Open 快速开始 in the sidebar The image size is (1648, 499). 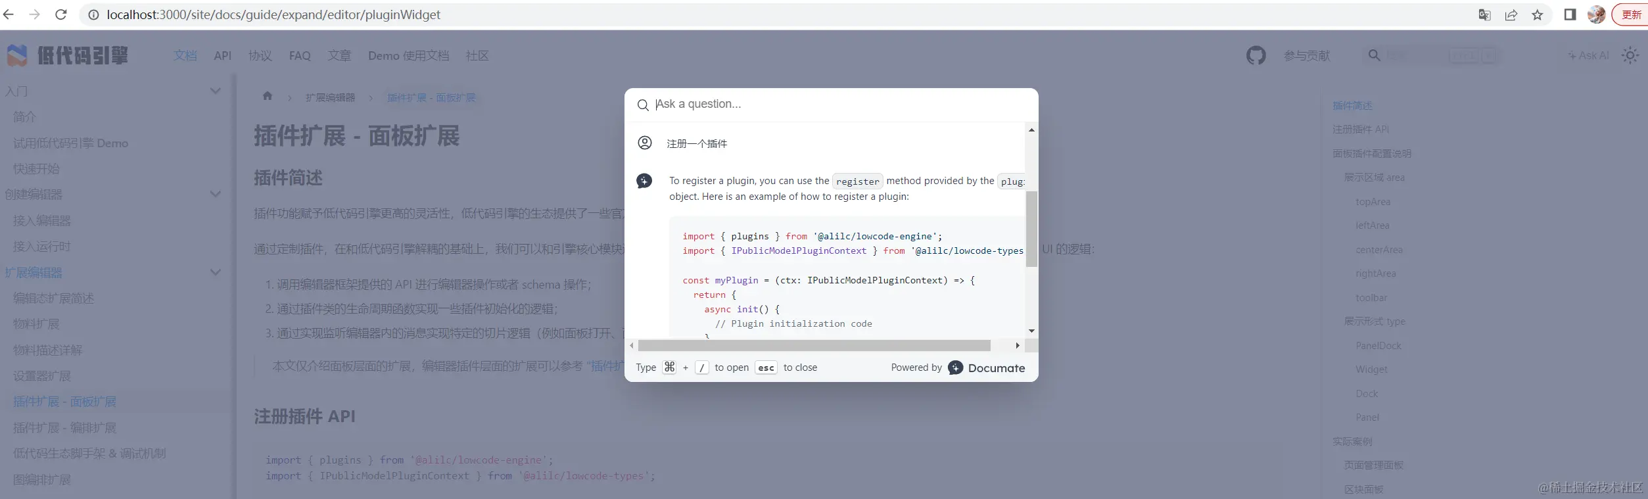[x=36, y=169]
